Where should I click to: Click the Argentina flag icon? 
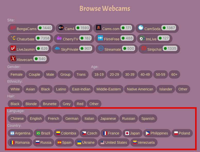(12, 133)
